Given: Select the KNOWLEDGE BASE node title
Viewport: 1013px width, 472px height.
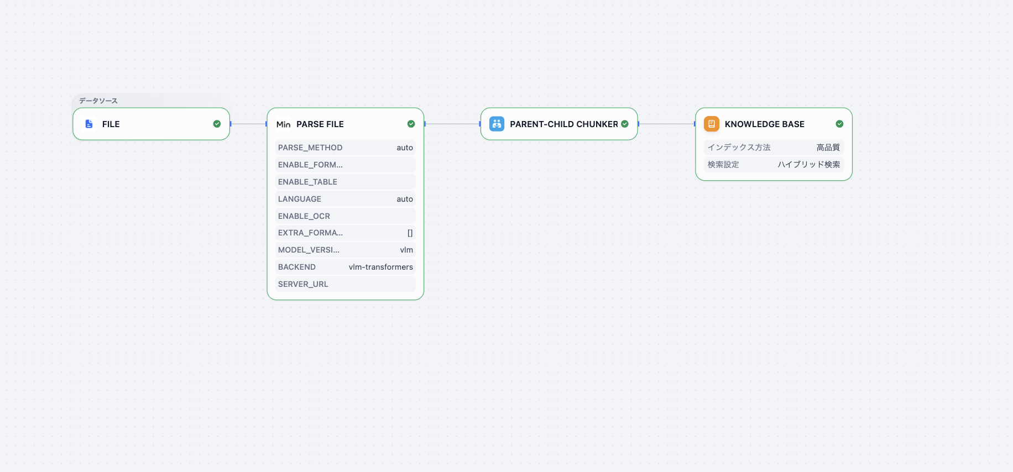Looking at the screenshot, I should 764,124.
